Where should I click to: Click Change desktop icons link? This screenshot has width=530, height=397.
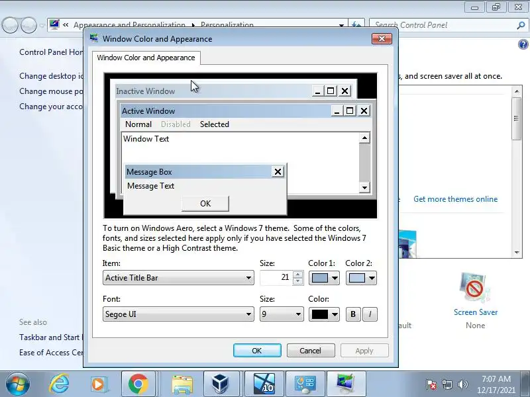(x=52, y=76)
